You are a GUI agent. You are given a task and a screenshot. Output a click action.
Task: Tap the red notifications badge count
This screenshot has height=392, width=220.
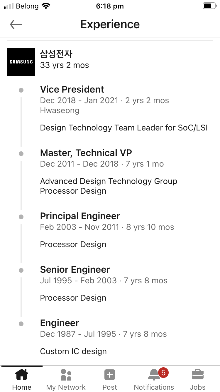coord(163,373)
